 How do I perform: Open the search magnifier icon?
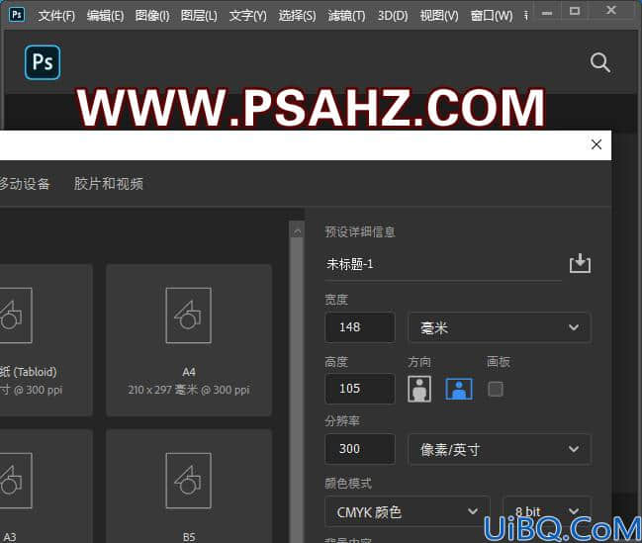pos(599,62)
